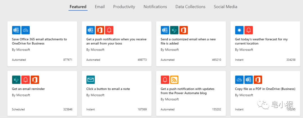Open 'Save Office 365 email attachments' template
Screen dimensions: 303x118
(x=39, y=41)
